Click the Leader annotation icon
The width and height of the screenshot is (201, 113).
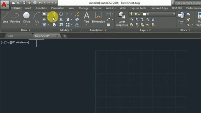(108, 19)
